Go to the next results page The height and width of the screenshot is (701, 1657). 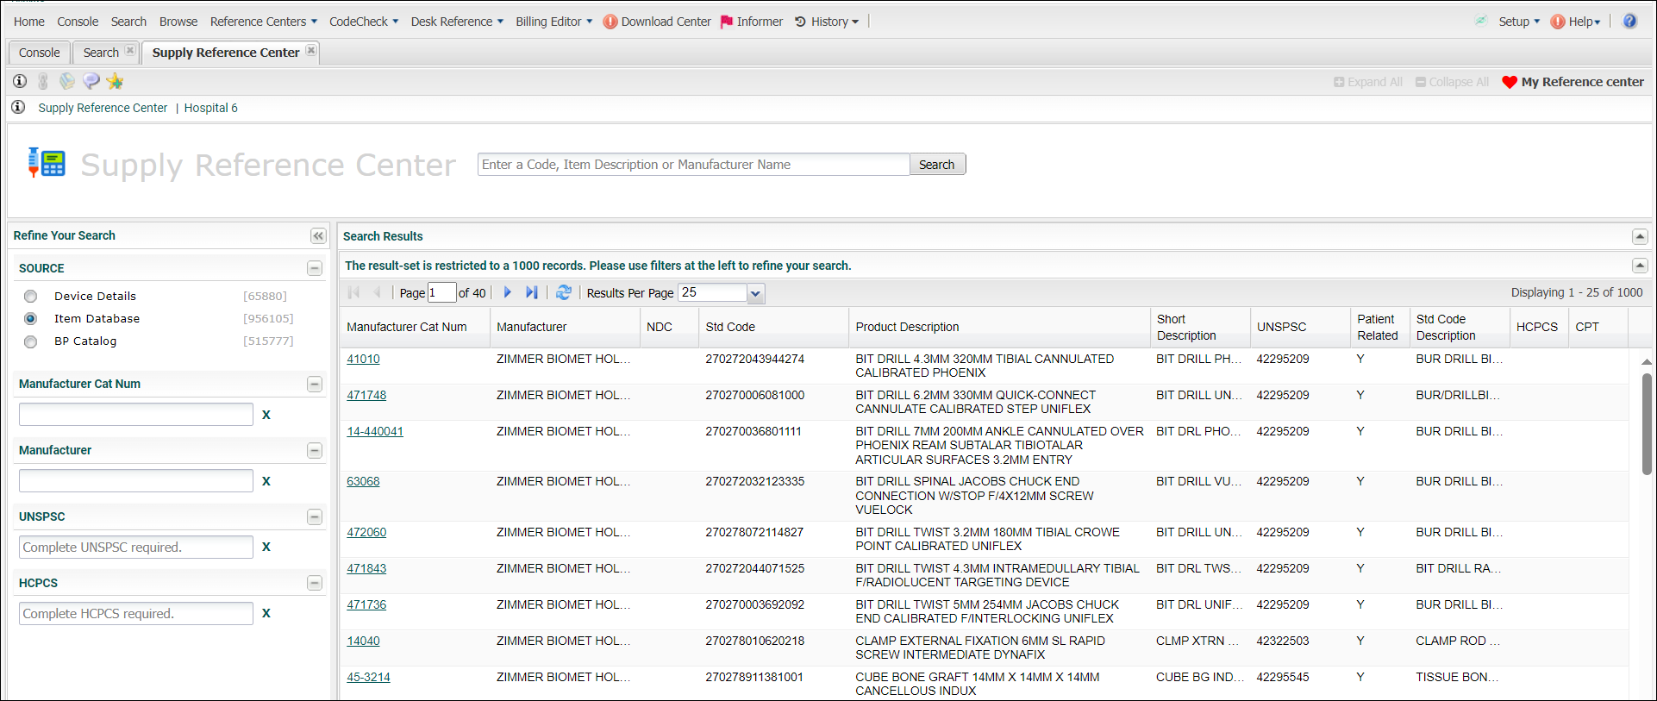point(507,293)
